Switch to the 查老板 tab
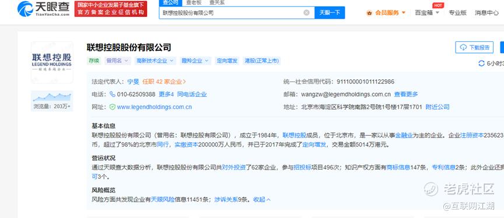Image resolution: width=504 pixels, height=218 pixels. click(x=194, y=2)
